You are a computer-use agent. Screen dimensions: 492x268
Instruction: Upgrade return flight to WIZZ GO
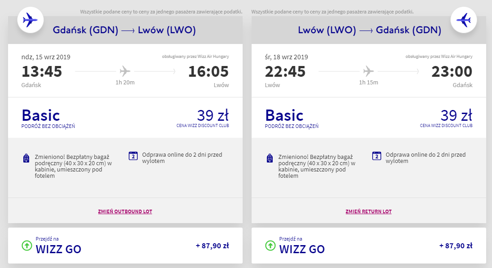tap(301, 248)
